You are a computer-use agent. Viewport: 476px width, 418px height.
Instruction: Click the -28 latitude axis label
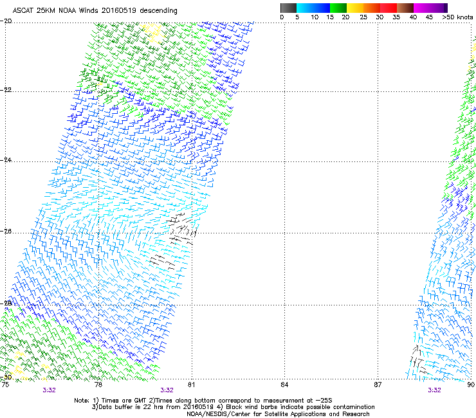[6, 304]
